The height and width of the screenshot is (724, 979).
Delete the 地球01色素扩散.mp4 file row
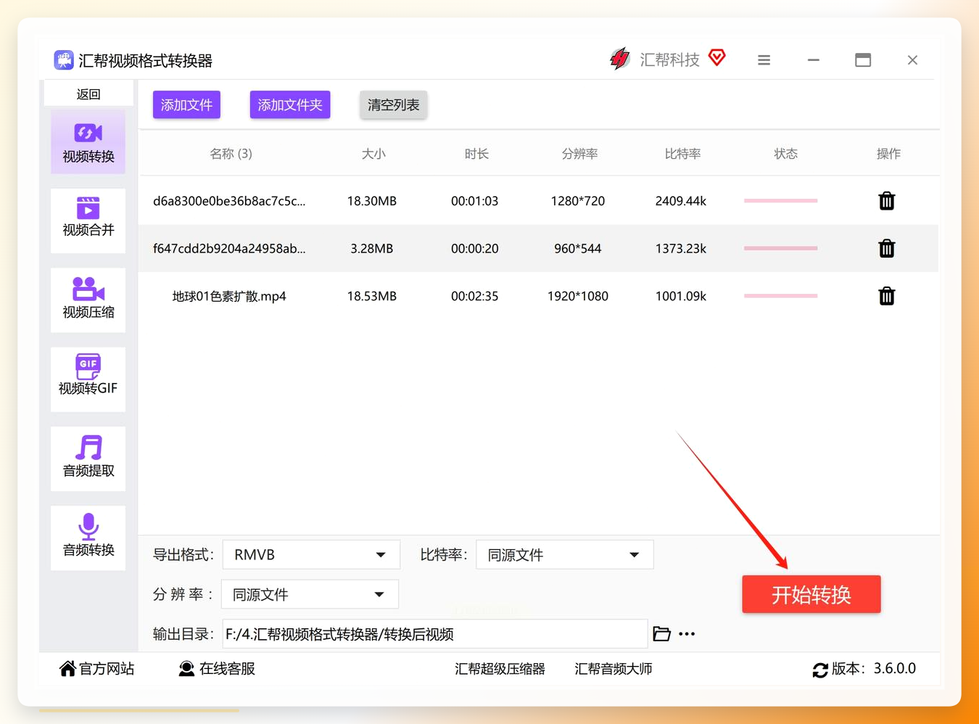(x=886, y=296)
